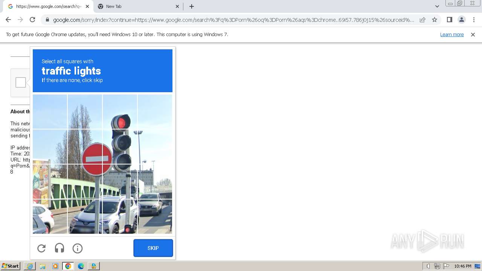Open Windows Media Player from taskbar
Viewport: 482px width, 271px height.
[x=55, y=266]
